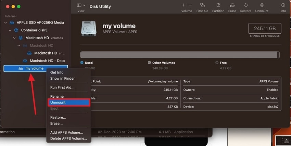This screenshot has width=291, height=146.
Task: Add a volume with plus icon
Action: (183, 5)
